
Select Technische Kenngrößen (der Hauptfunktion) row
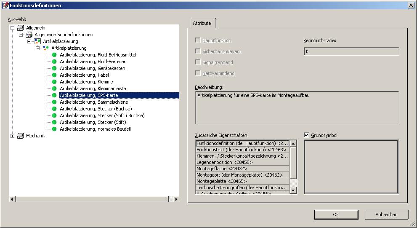242,188
